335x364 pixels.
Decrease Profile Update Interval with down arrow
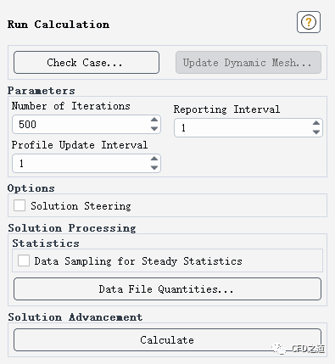pos(154,167)
